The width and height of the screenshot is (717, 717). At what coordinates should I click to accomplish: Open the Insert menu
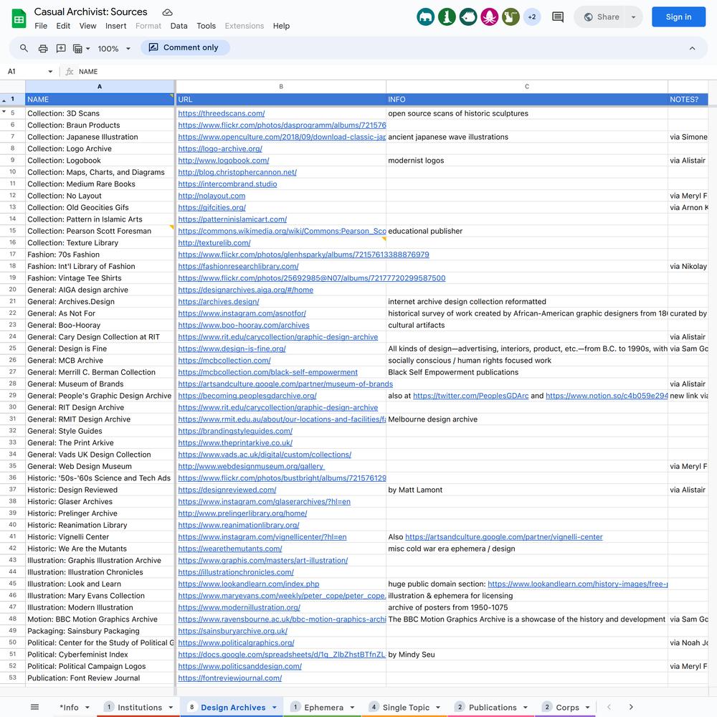(115, 26)
